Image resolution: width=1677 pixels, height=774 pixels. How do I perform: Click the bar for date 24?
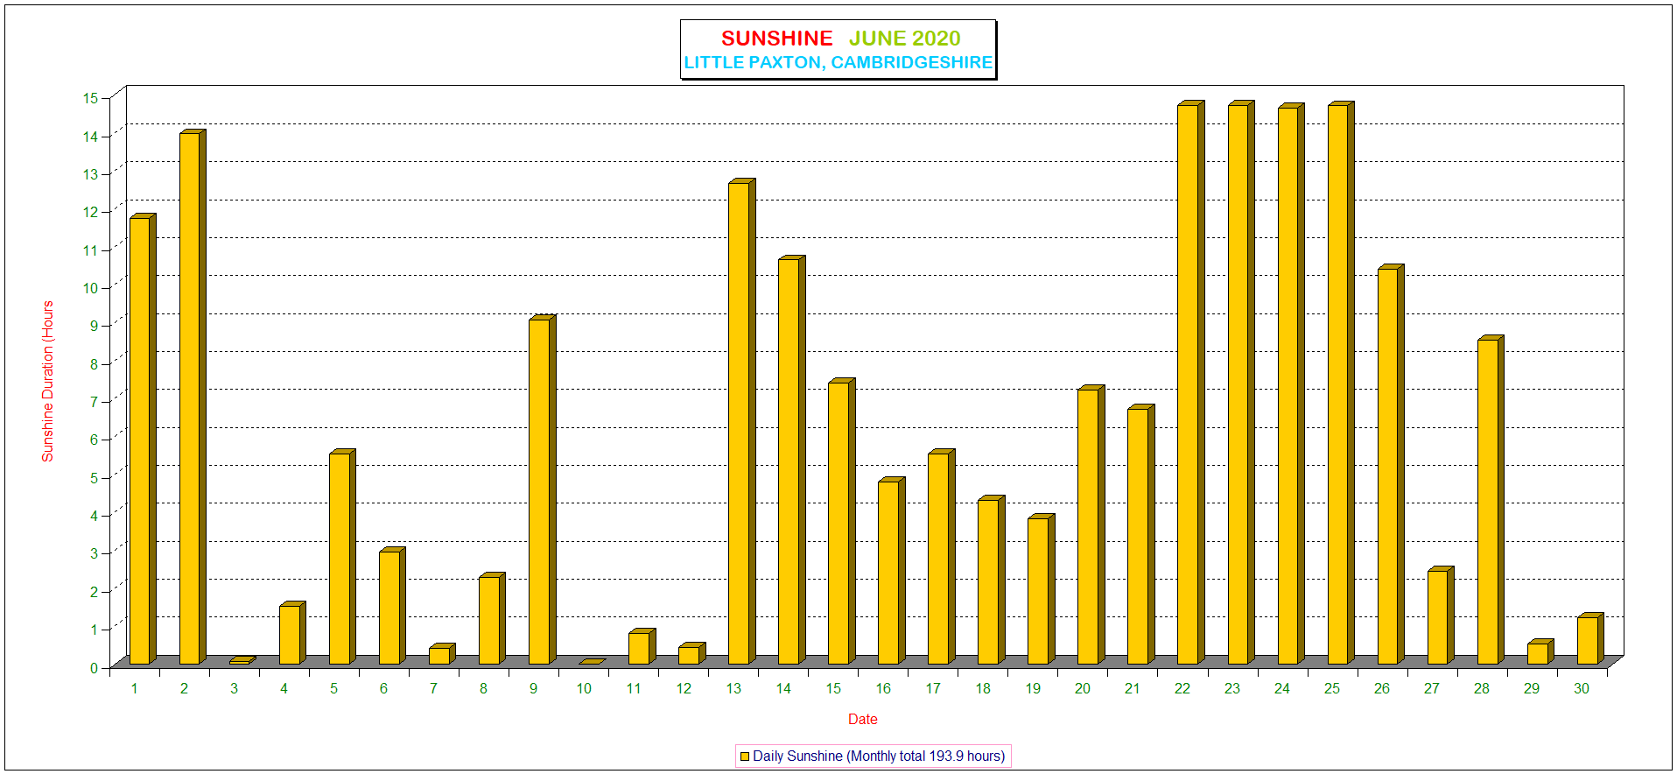(1291, 383)
